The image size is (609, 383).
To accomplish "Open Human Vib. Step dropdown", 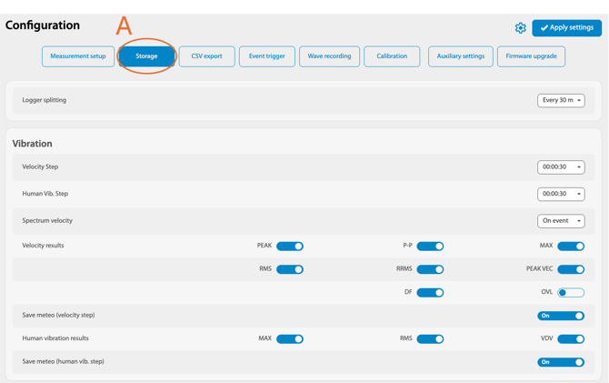I will point(561,194).
